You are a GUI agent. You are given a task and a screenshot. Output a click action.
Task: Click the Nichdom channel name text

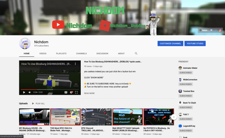tap(41, 42)
